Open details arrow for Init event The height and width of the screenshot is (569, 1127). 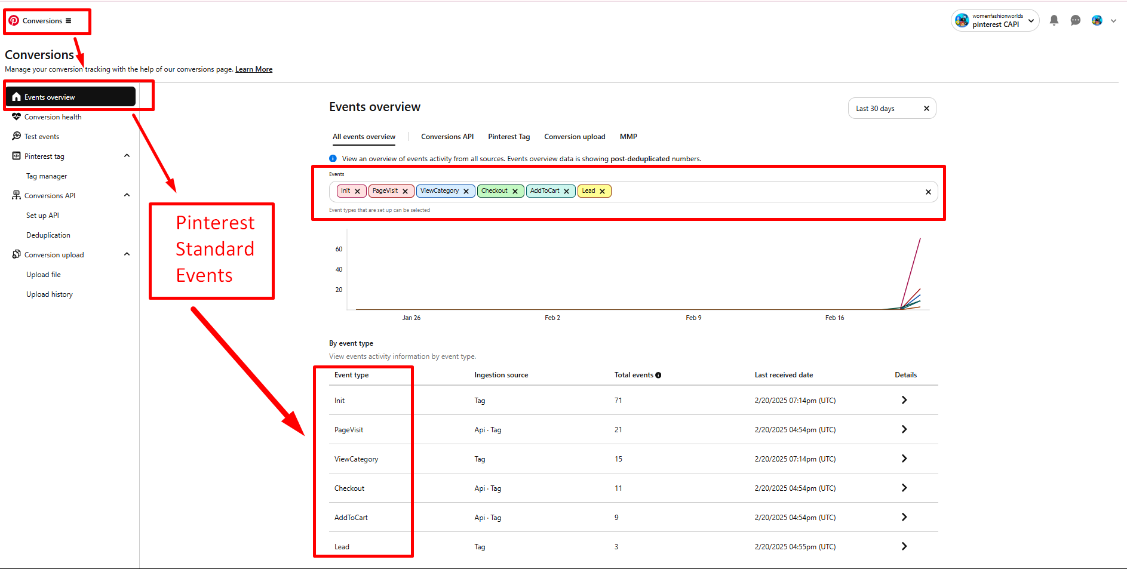pos(904,400)
